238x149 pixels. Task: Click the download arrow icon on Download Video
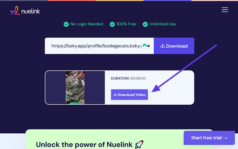coord(115,95)
